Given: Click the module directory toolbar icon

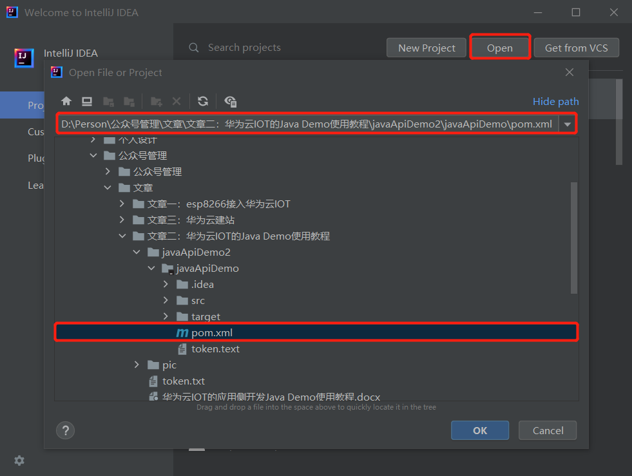Looking at the screenshot, I should [x=129, y=102].
